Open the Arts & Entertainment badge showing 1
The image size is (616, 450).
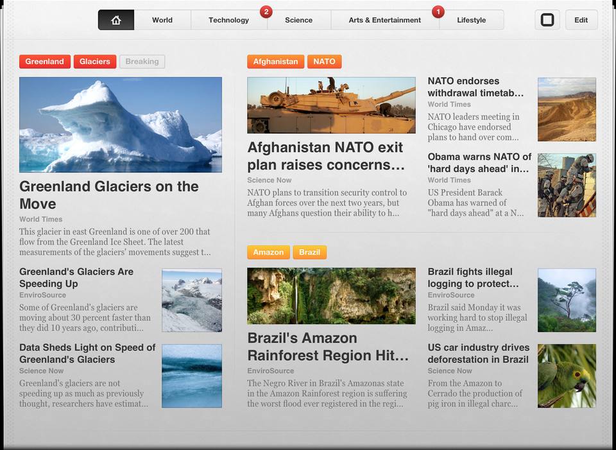click(x=438, y=12)
